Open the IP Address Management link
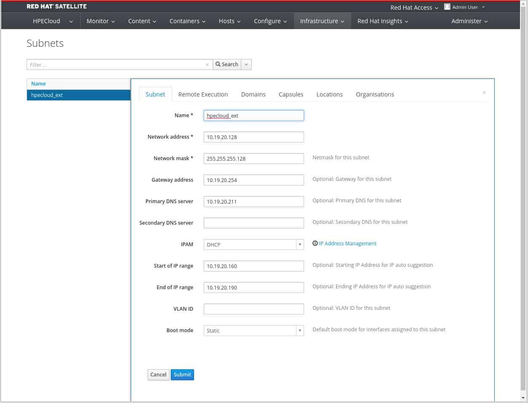 pos(348,243)
